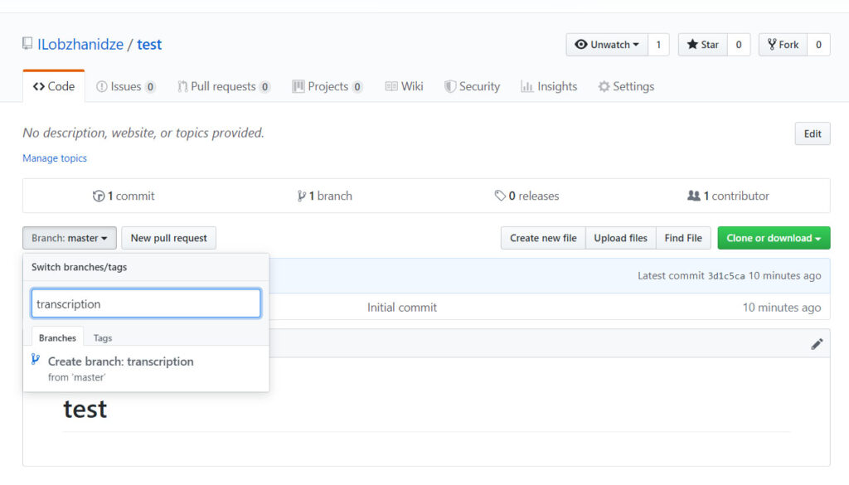This screenshot has height=485, width=849.
Task: Click the Manage topics link
Action: (55, 158)
